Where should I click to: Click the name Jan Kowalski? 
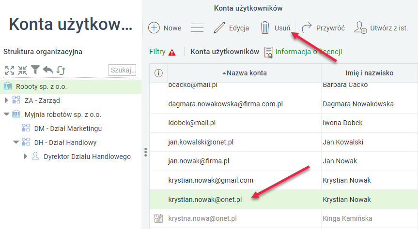(343, 142)
